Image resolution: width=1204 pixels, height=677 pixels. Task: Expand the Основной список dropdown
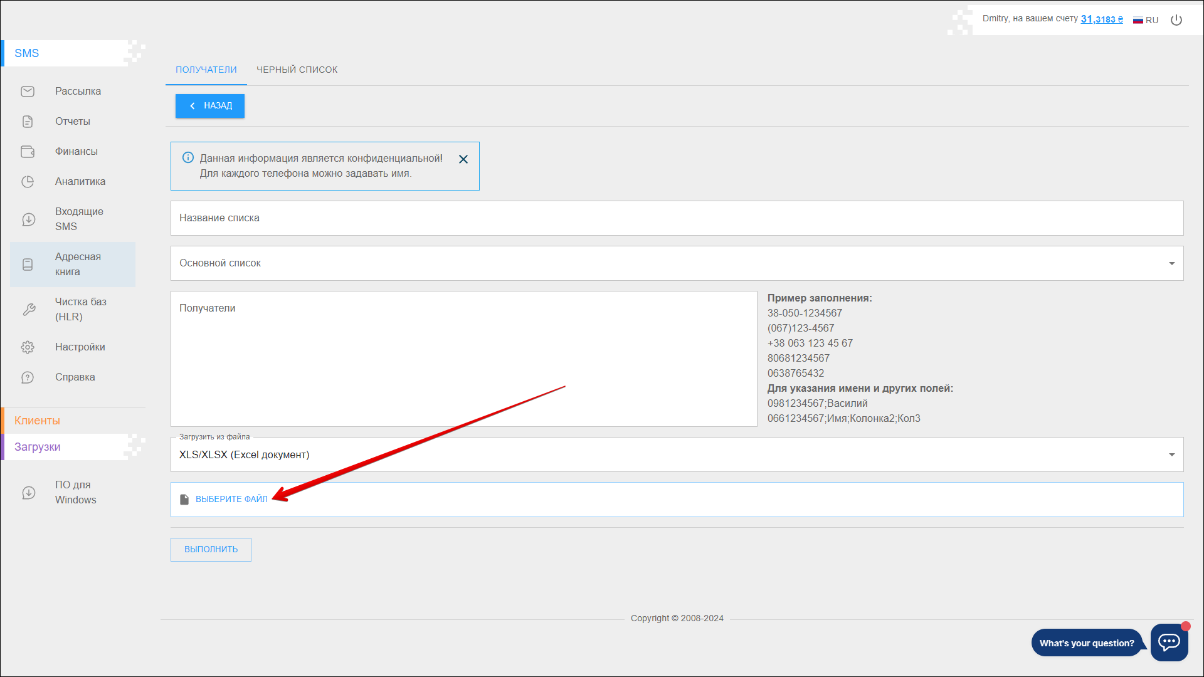(1171, 263)
